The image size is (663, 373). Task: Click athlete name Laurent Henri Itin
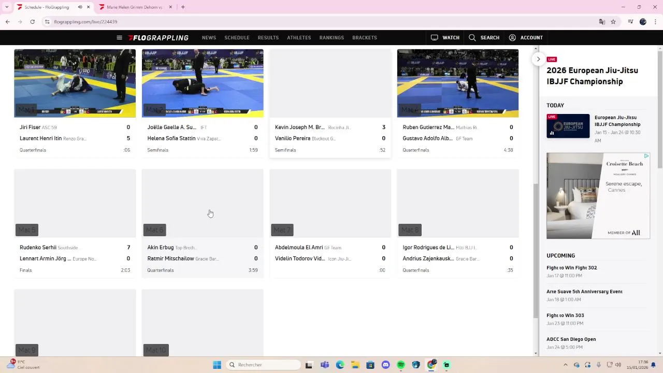(40, 139)
